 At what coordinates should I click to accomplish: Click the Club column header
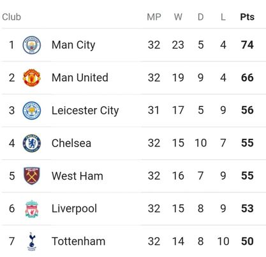click(11, 17)
